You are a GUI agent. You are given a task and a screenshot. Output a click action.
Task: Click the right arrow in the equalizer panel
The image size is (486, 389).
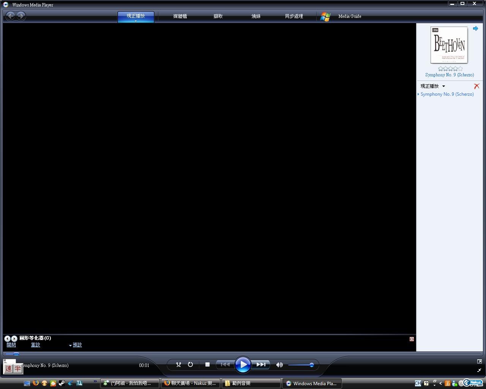(x=14, y=338)
